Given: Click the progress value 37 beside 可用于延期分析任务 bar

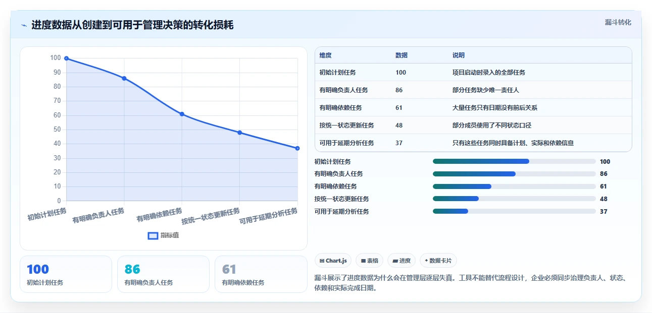Looking at the screenshot, I should (x=604, y=212).
